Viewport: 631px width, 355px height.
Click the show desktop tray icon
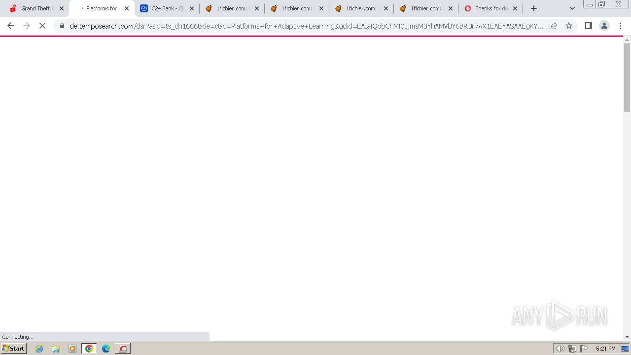(626, 349)
